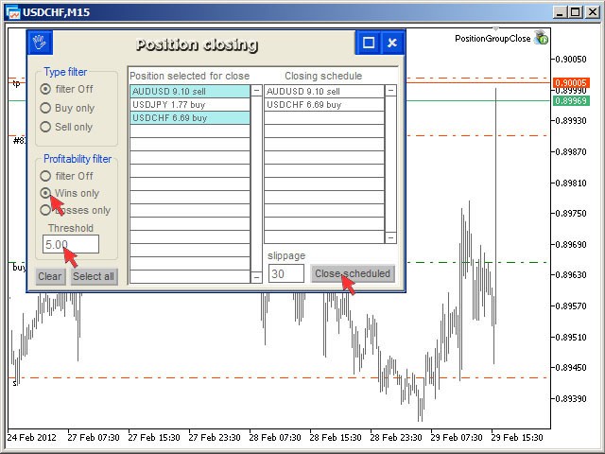The height and width of the screenshot is (454, 605).
Task: Maximize the Position closing panel
Action: [369, 44]
